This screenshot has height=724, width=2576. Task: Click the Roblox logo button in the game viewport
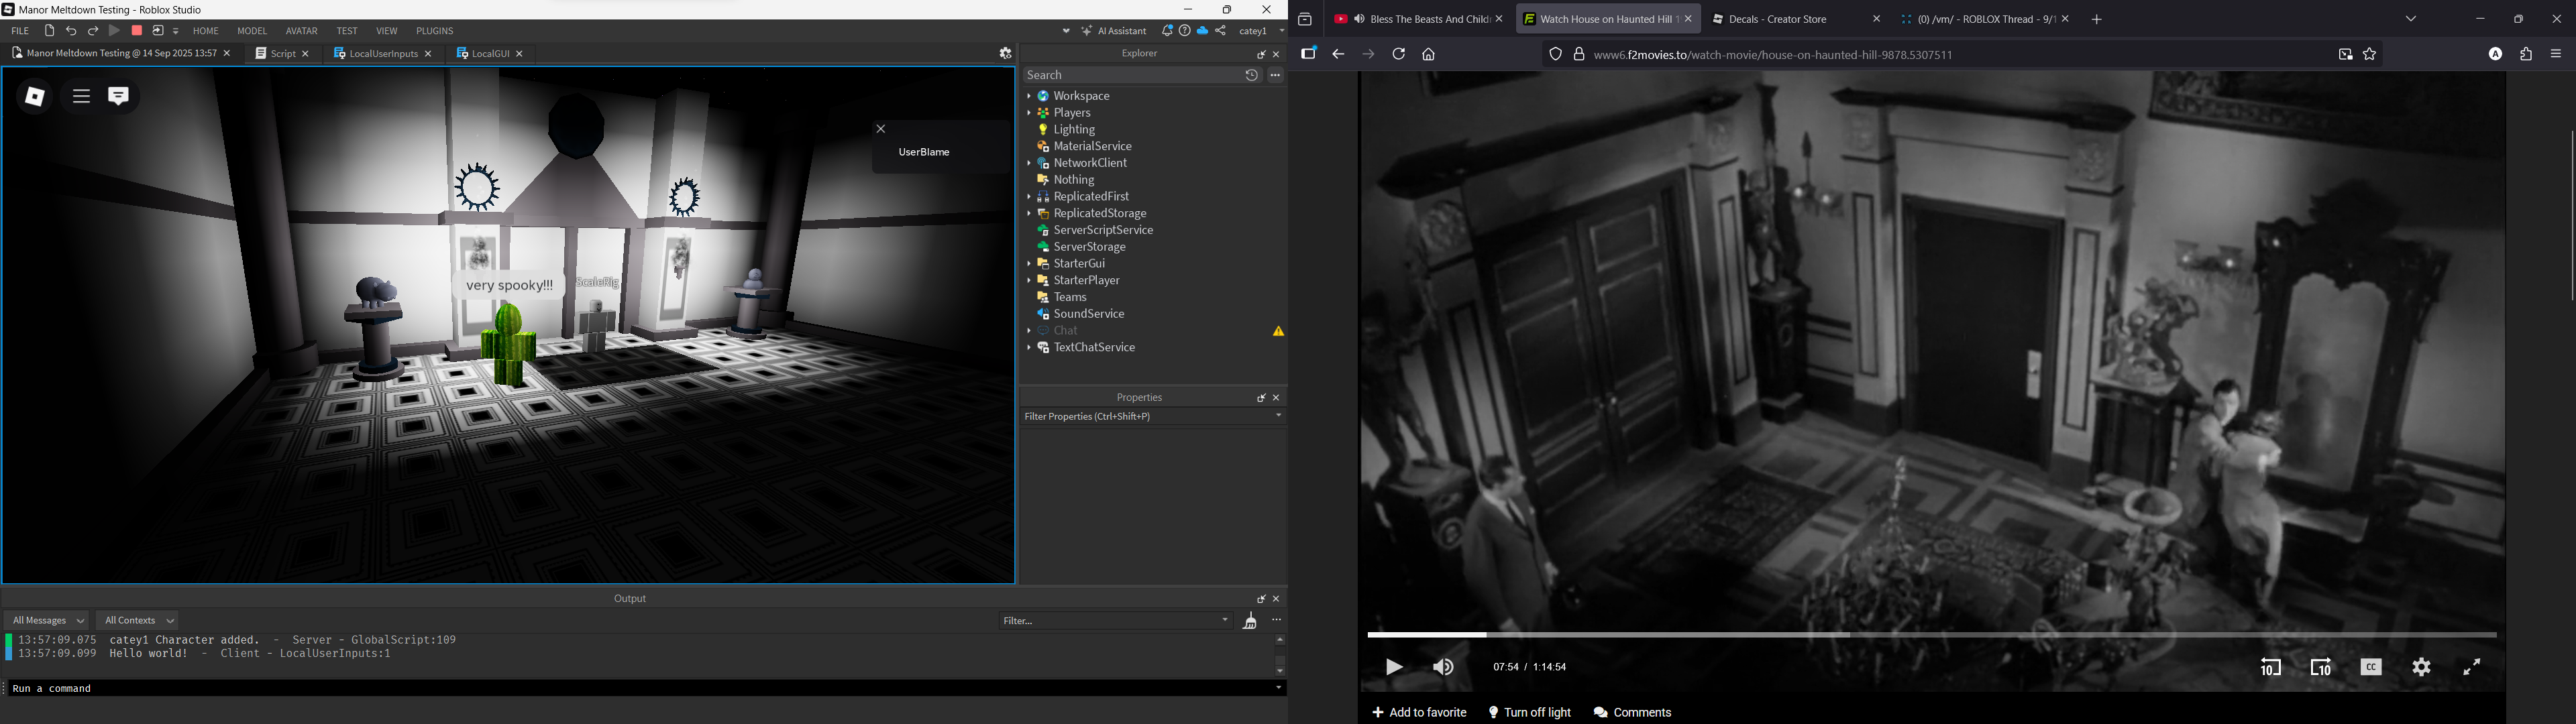(x=35, y=97)
